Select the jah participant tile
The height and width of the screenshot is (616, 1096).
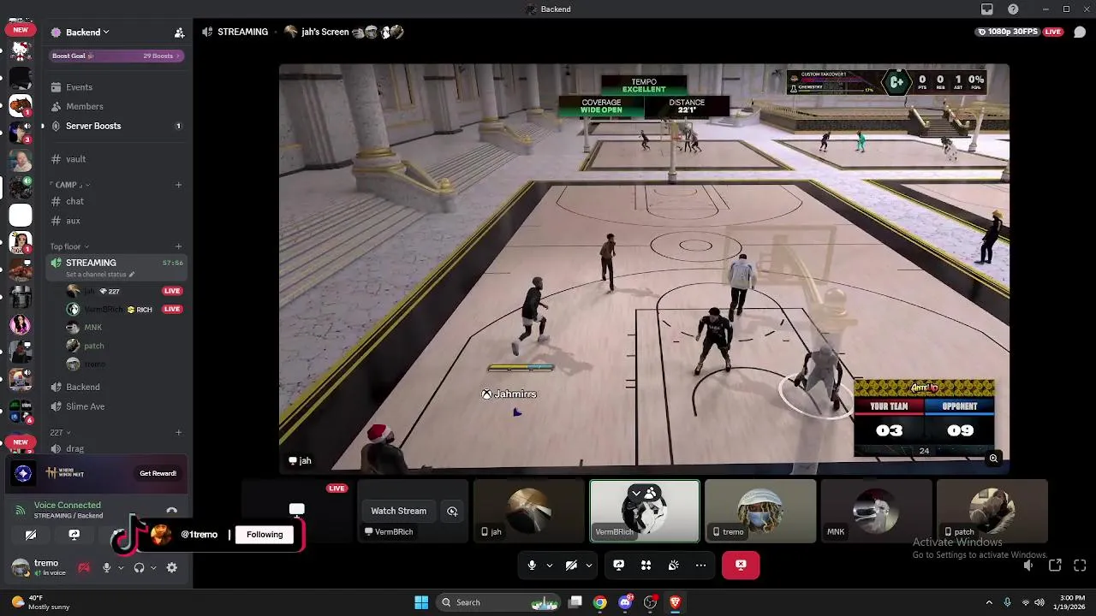click(x=528, y=511)
